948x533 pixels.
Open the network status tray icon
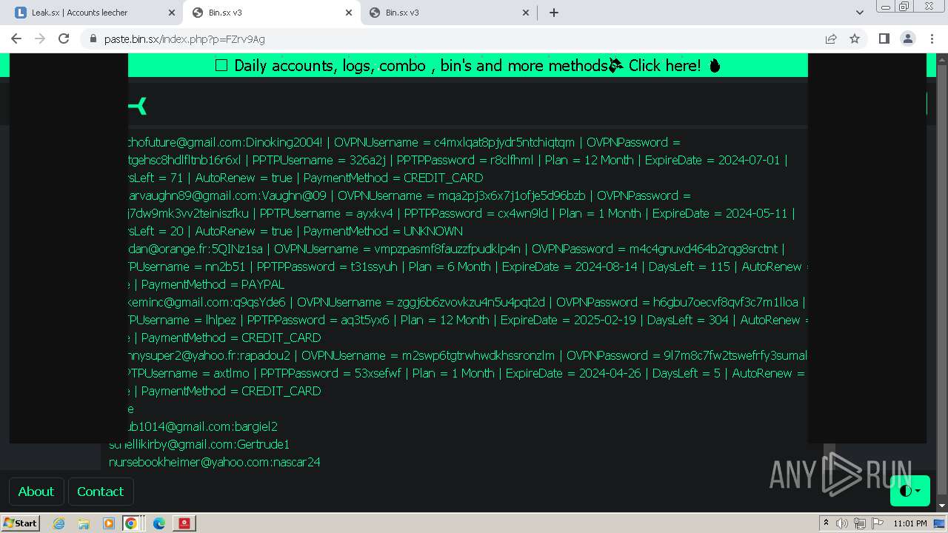tap(860, 523)
